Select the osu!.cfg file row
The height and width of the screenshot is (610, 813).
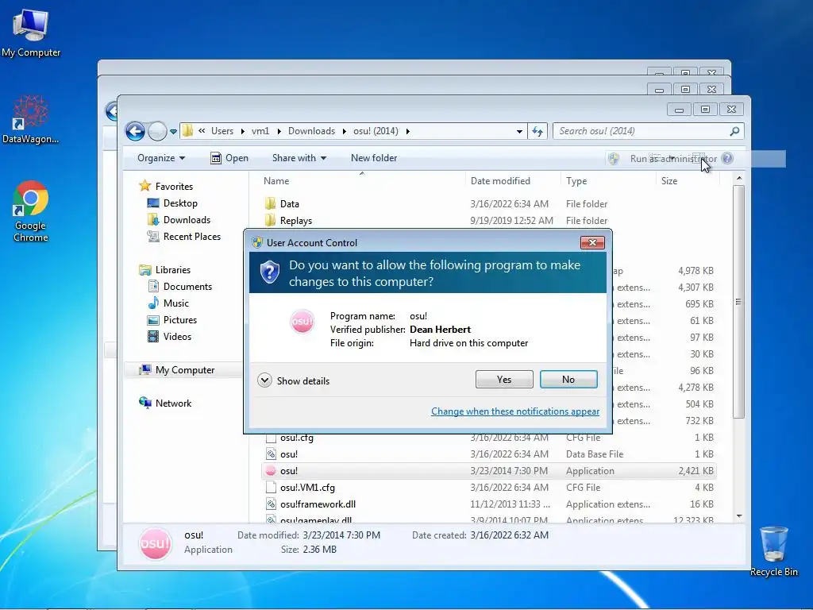(489, 438)
